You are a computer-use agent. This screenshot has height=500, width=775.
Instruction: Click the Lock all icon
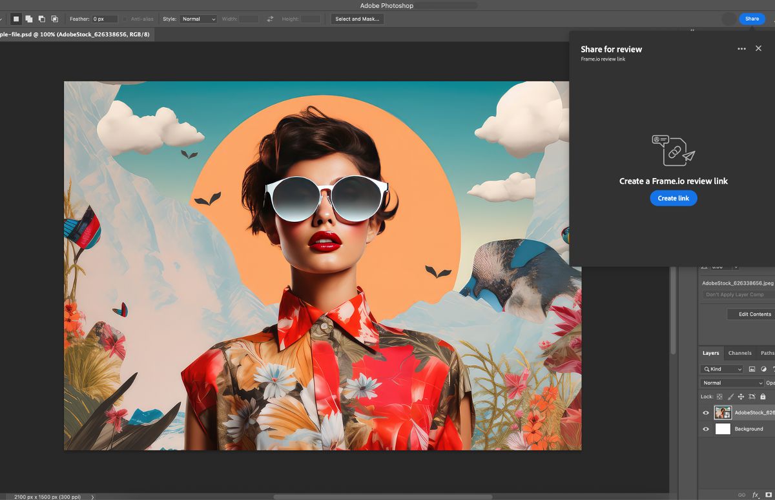pos(763,396)
